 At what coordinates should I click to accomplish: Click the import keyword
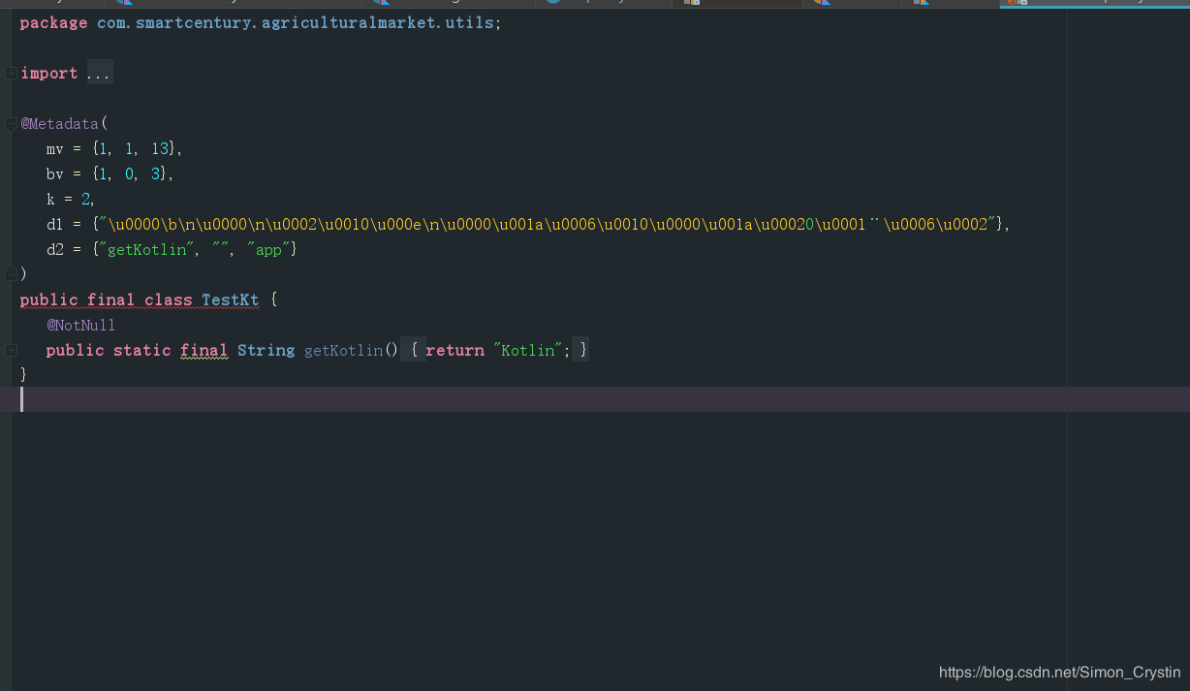[x=49, y=74]
